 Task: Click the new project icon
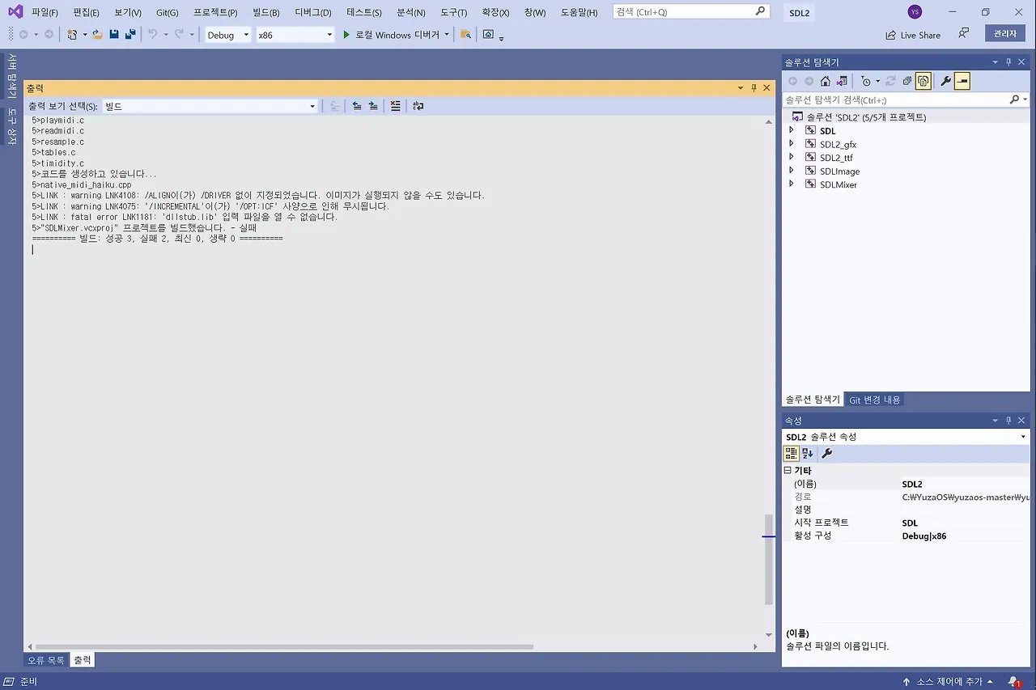pos(72,35)
